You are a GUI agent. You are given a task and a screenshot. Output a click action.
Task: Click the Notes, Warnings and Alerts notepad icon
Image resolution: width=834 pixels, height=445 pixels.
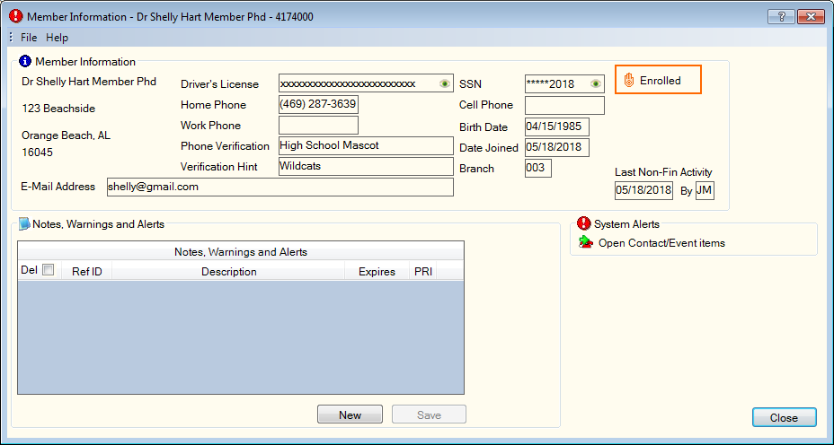24,224
